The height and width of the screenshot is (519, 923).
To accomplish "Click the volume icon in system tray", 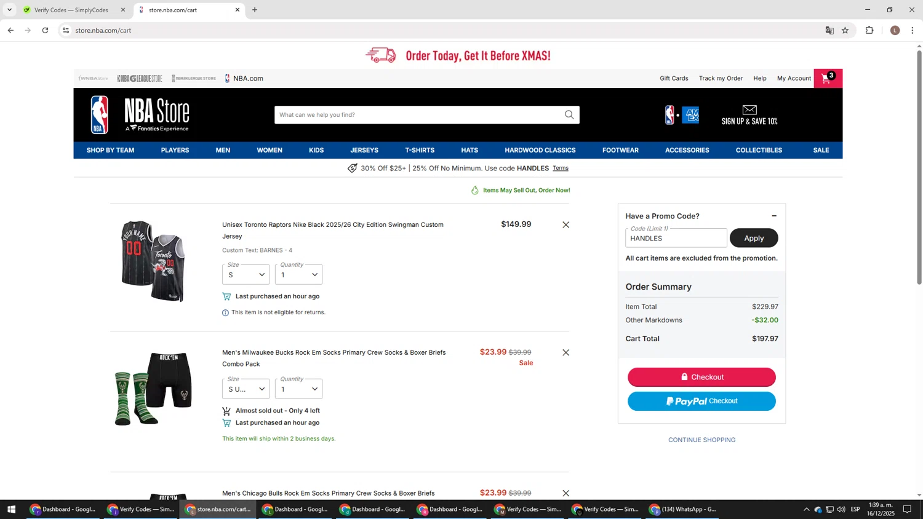I will (841, 509).
